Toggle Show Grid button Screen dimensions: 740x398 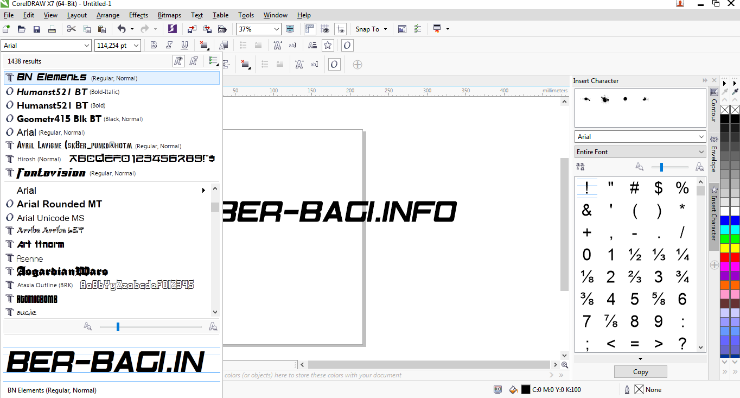[x=325, y=29]
